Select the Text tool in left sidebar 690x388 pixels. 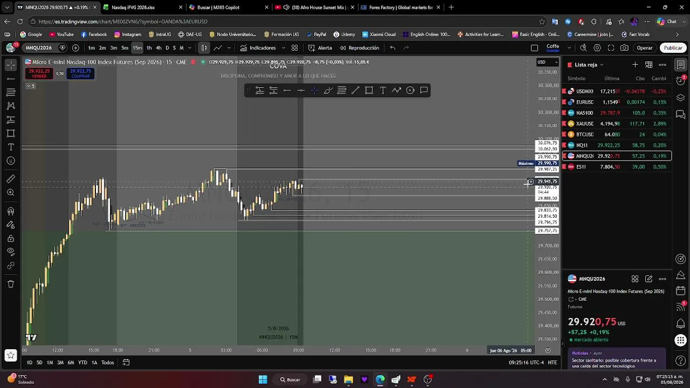(11, 147)
